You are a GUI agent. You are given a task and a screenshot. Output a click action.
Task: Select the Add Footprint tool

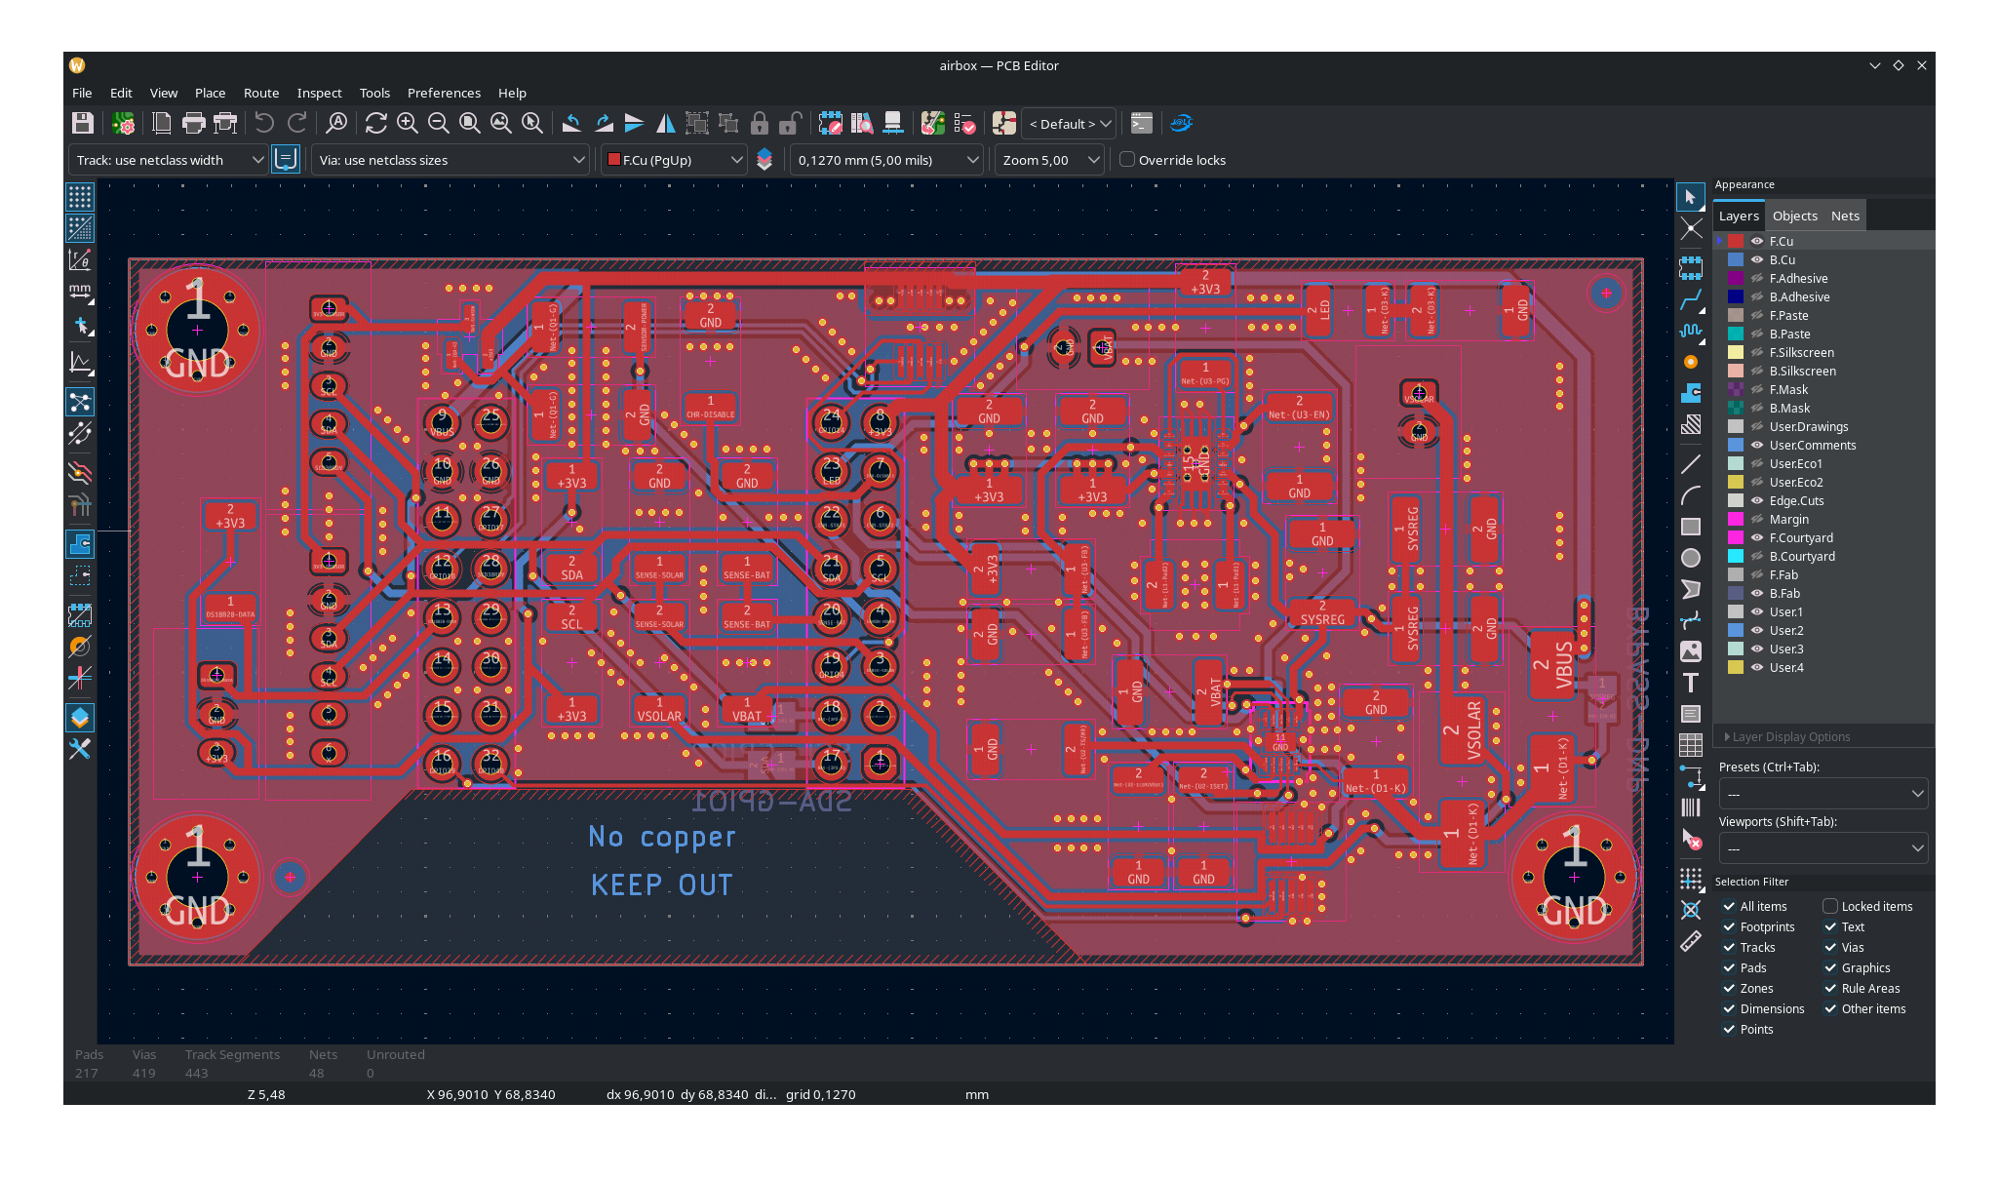1691,268
